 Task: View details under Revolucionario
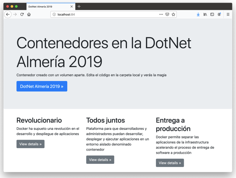[30, 144]
